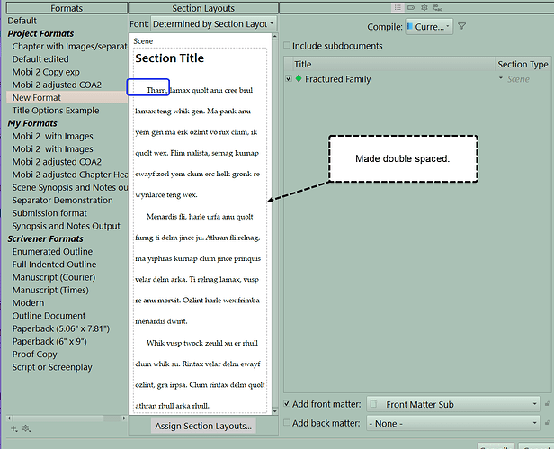Image resolution: width=554 pixels, height=449 pixels.
Task: Open the replacements icon tab
Action: pyautogui.click(x=437, y=7)
